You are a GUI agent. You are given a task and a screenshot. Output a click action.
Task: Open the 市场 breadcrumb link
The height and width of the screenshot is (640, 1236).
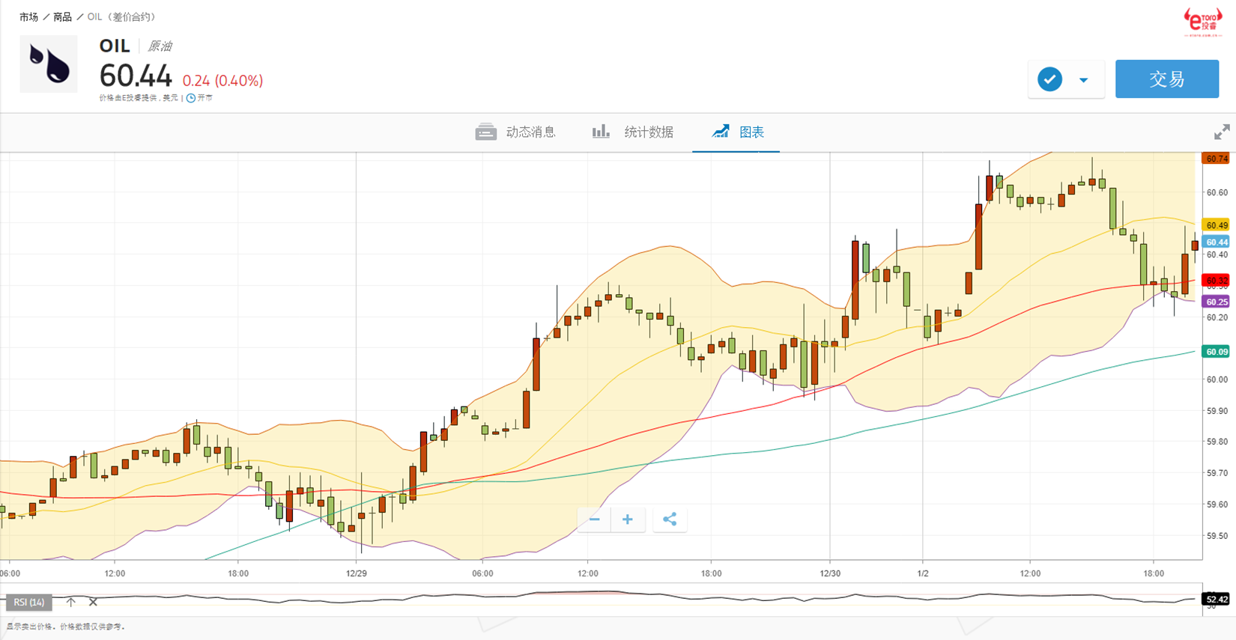point(28,16)
